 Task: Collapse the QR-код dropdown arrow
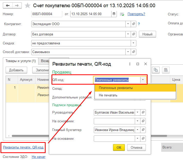click(143, 80)
